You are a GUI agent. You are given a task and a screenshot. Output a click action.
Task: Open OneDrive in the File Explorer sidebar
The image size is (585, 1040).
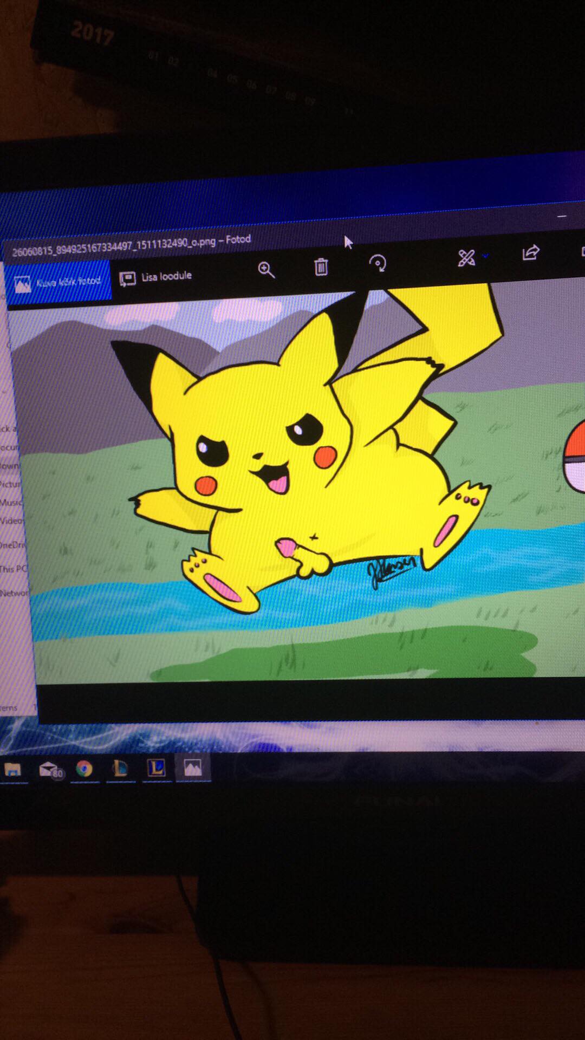[x=12, y=544]
